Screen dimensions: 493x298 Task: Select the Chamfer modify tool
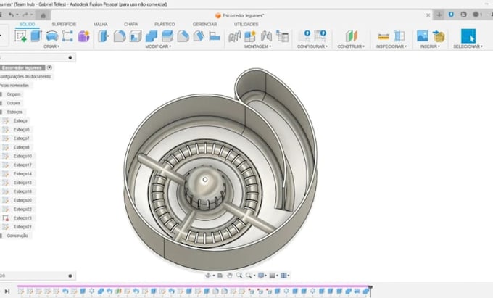(183, 36)
